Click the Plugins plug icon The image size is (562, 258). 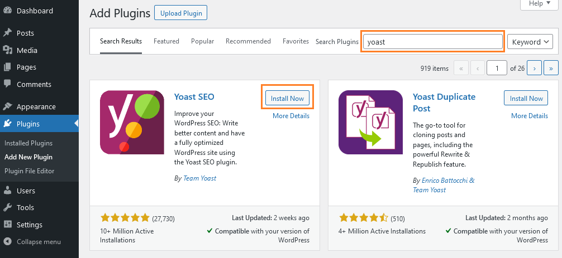pyautogui.click(x=7, y=124)
